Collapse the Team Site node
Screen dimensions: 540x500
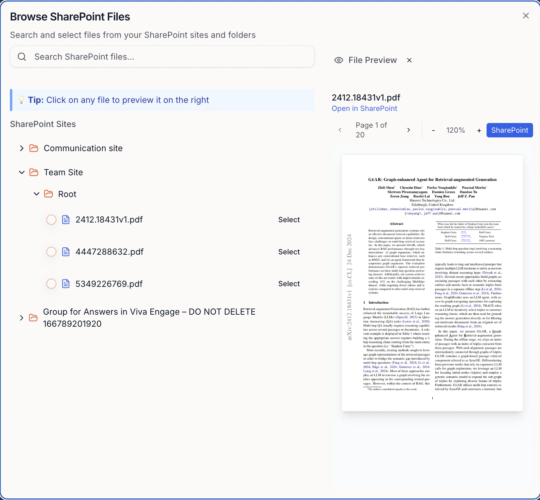pos(22,172)
